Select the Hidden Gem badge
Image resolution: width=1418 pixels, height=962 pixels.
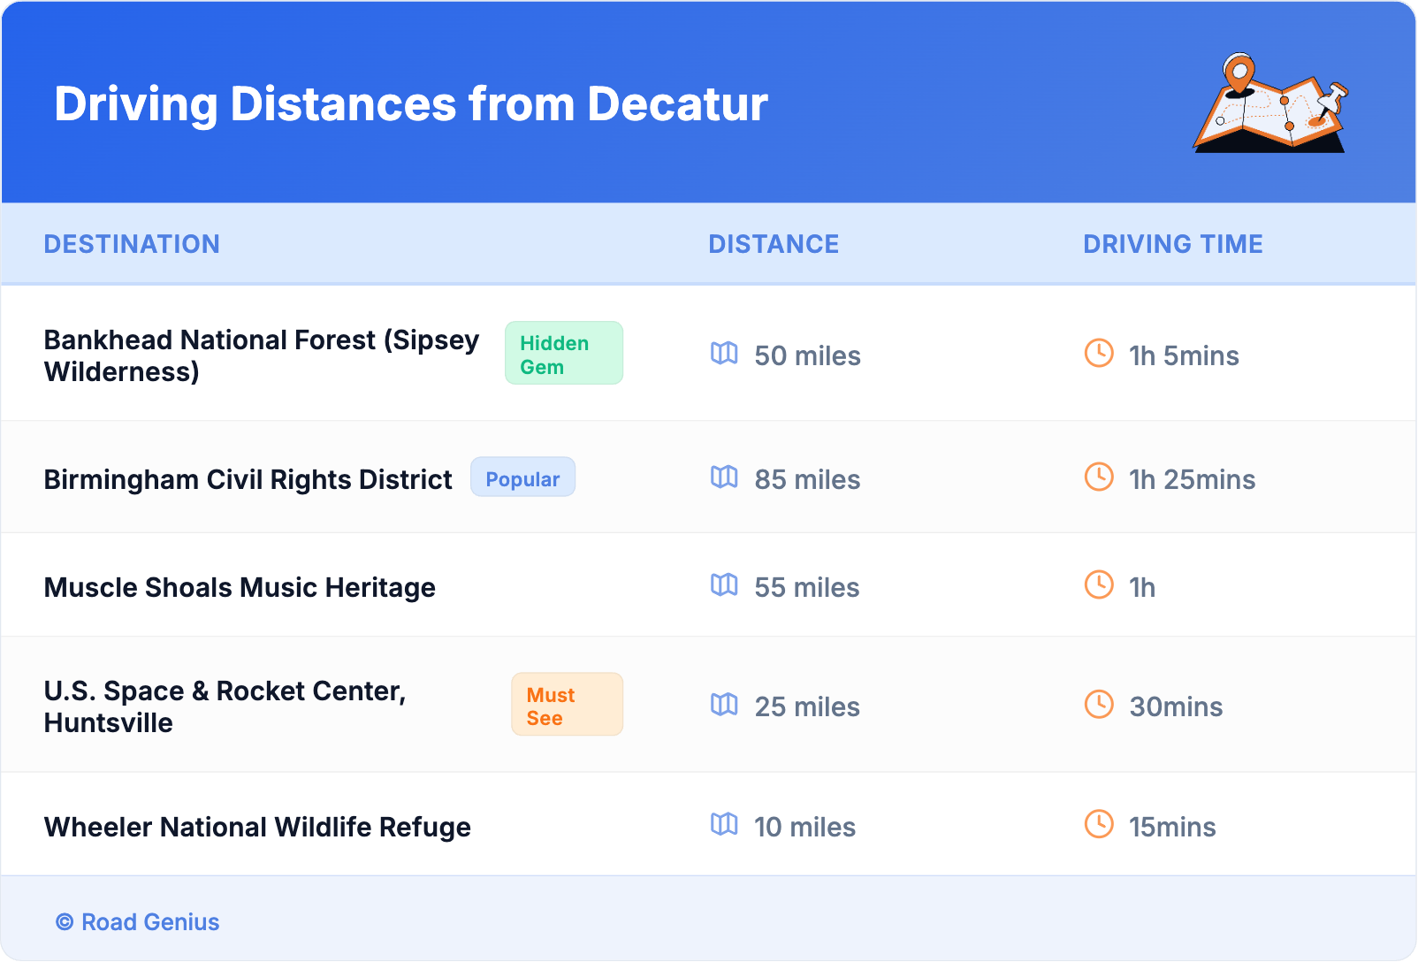(563, 354)
